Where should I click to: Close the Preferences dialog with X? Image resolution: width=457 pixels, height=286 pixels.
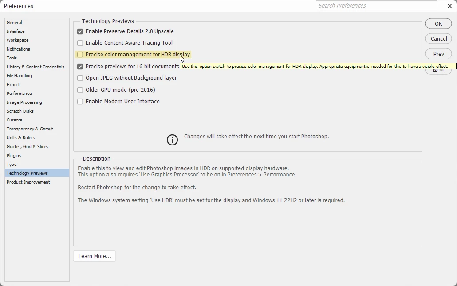click(450, 6)
